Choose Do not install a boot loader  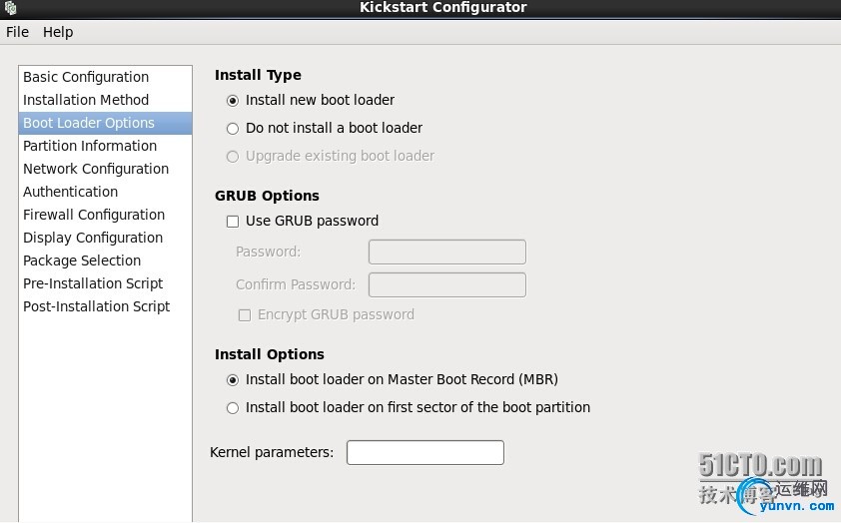233,129
